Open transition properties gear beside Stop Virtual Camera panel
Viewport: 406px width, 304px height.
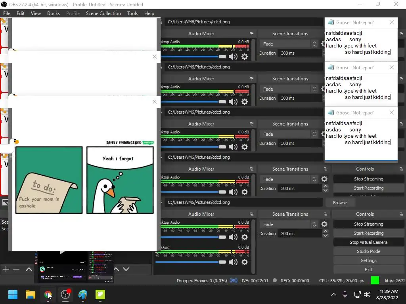click(324, 224)
